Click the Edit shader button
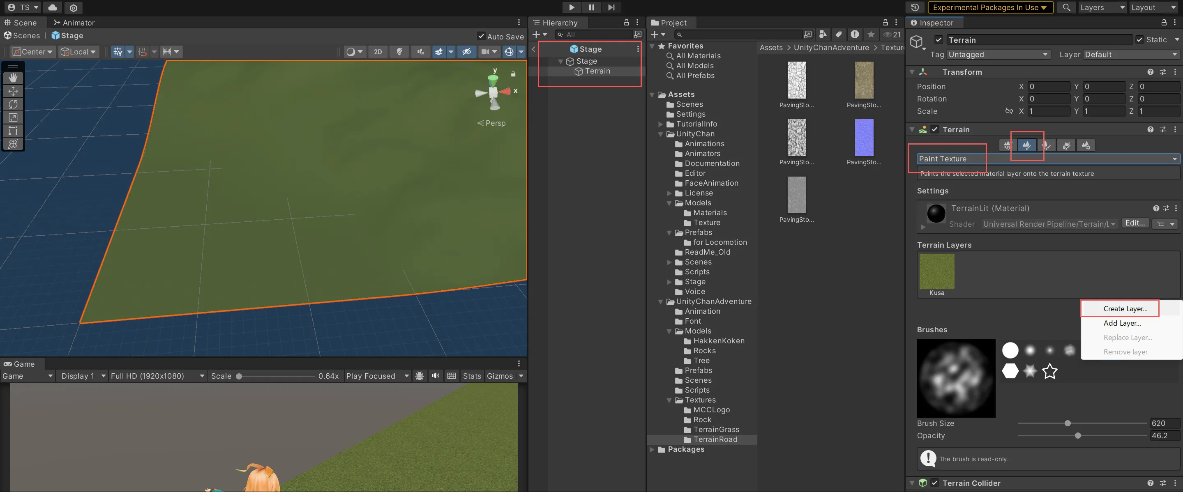 (1135, 223)
